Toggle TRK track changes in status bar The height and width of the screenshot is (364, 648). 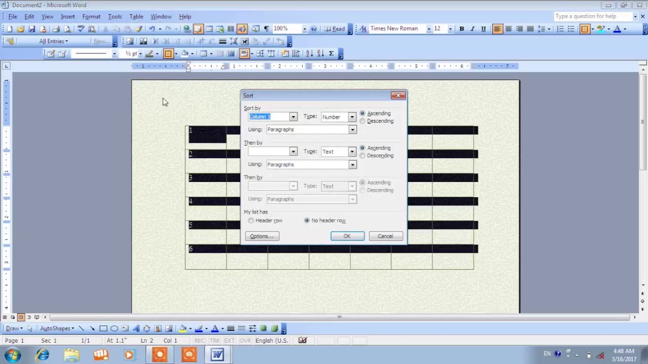pos(215,341)
